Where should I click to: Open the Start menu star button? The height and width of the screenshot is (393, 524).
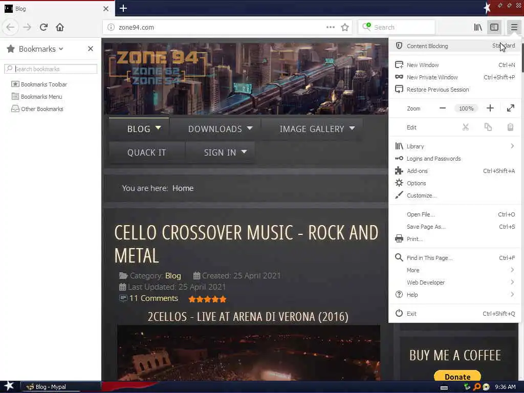coord(9,387)
